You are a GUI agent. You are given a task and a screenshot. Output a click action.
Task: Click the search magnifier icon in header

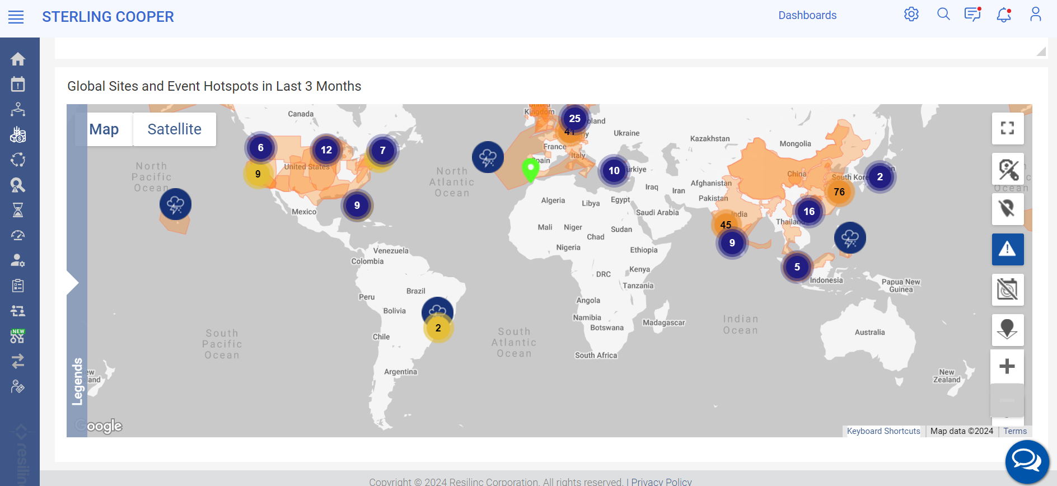943,15
